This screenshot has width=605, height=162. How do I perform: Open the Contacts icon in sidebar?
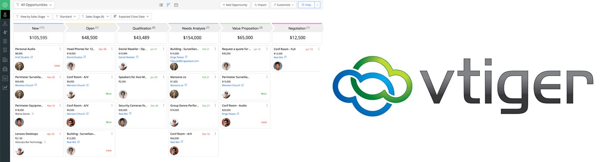pos(5,24)
